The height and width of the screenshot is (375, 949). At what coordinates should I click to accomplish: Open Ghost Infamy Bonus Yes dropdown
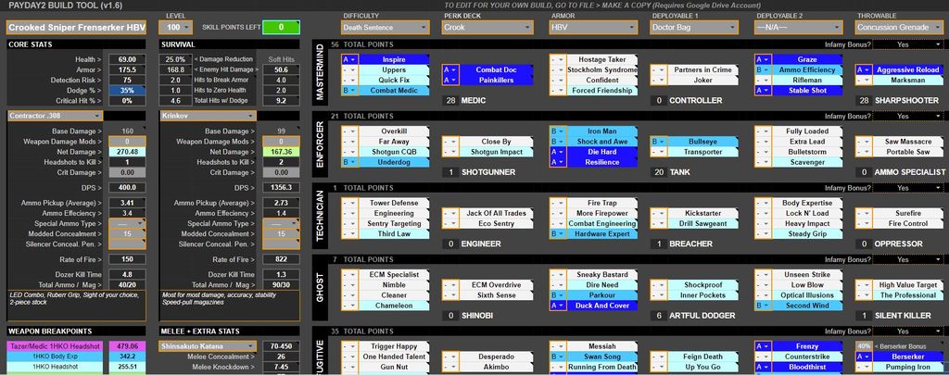pos(909,259)
